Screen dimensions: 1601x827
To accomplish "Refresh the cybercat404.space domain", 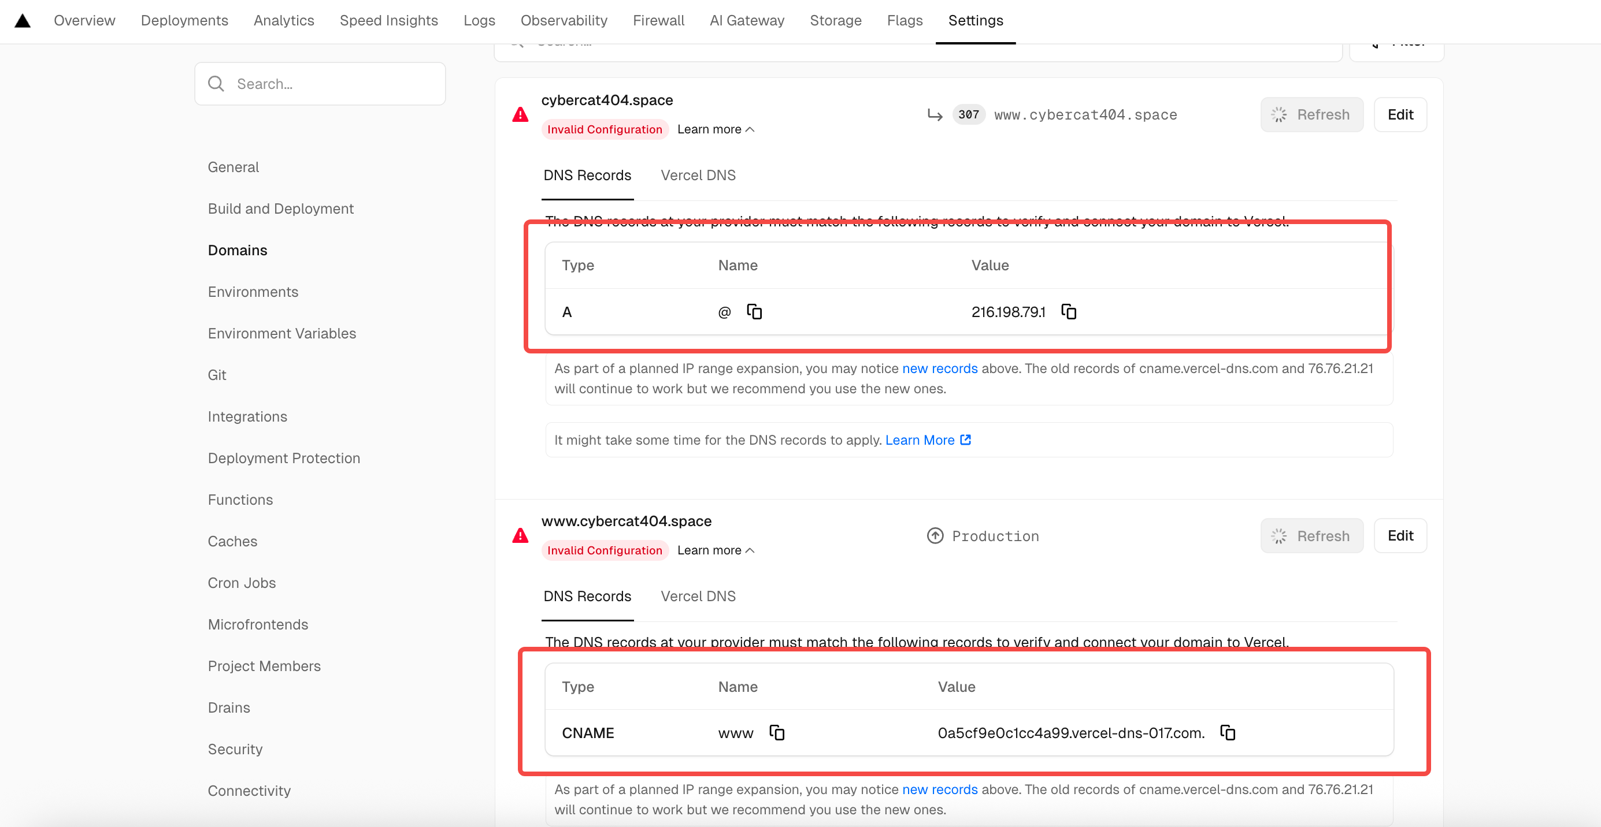I will coord(1312,115).
